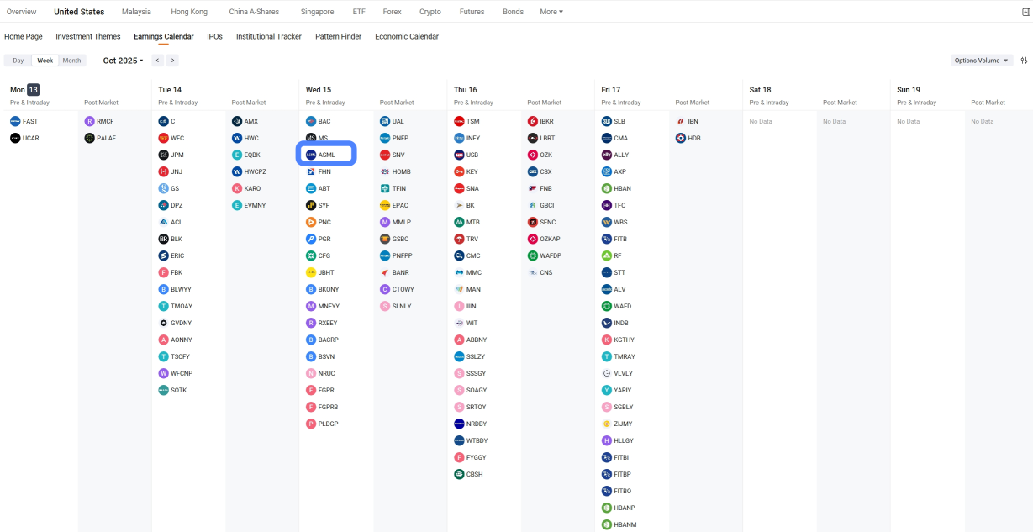Viewport: 1033px width, 532px height.
Task: Click the FAST company logo
Action: coord(15,121)
